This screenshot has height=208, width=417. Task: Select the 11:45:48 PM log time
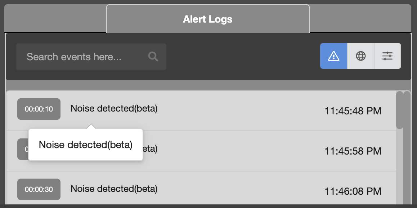coord(353,111)
